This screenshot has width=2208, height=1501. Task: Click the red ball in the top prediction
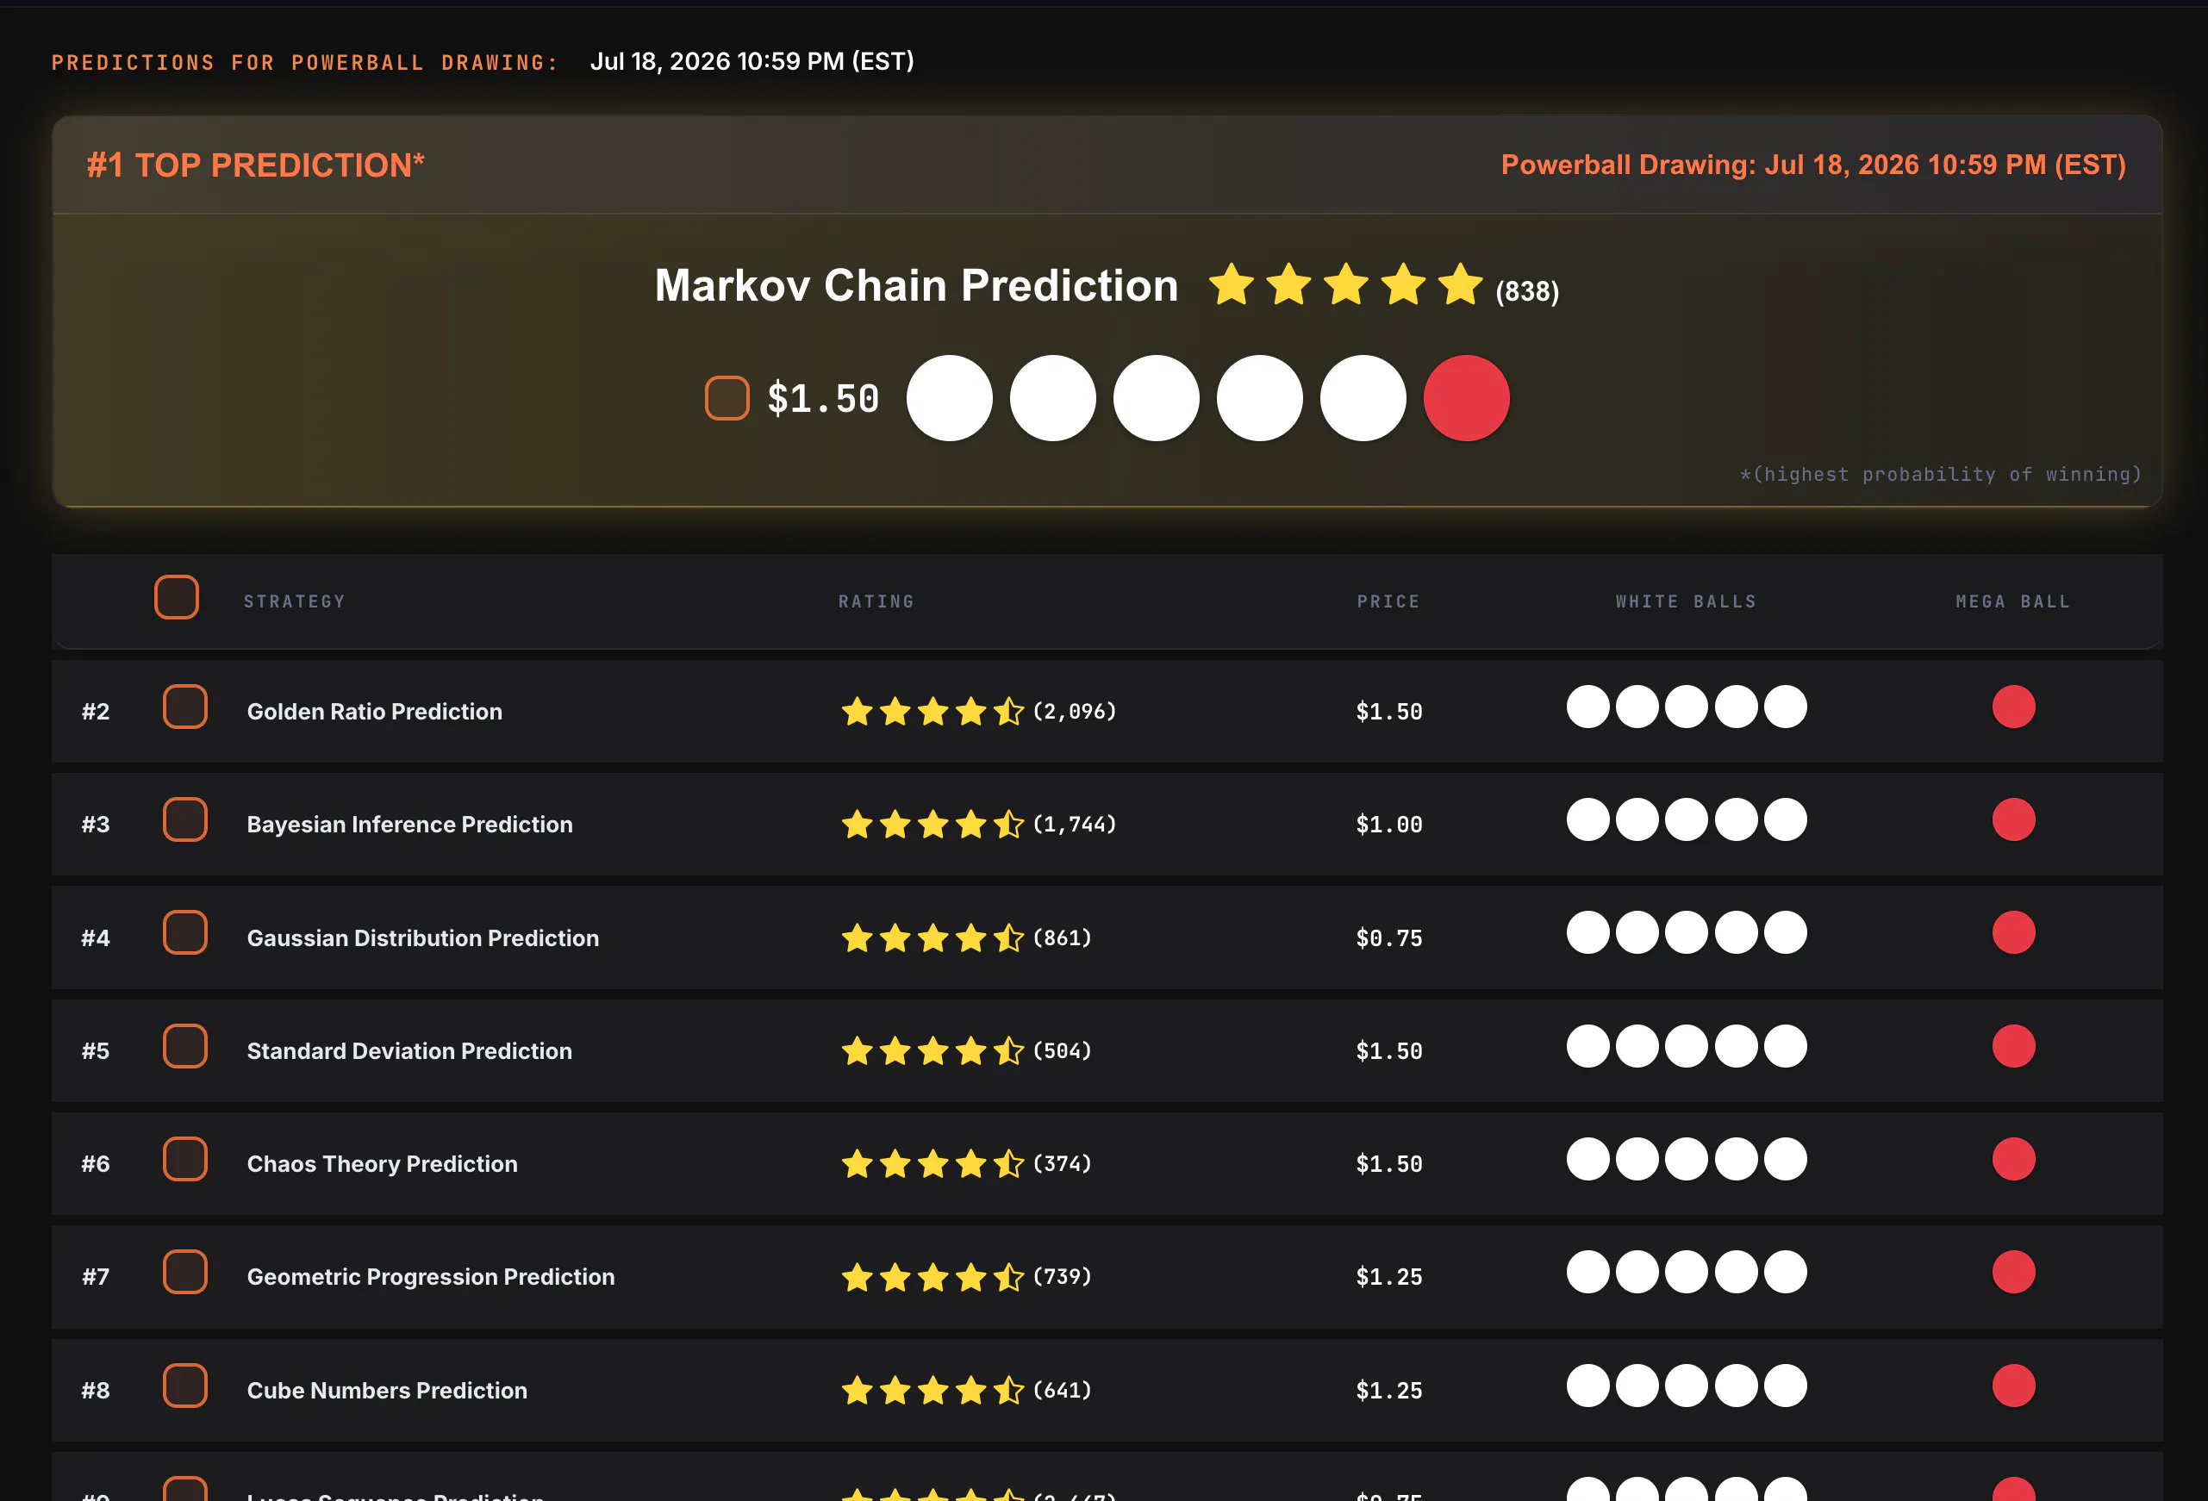pyautogui.click(x=1466, y=398)
